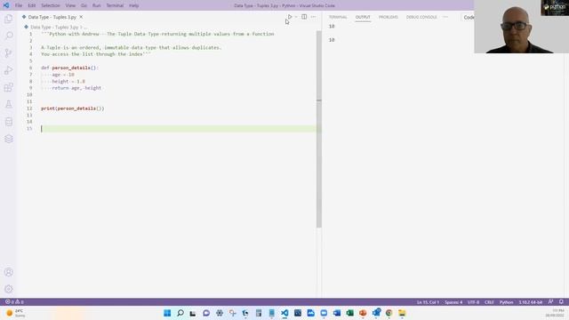Open Windows taskbar search

(180, 313)
